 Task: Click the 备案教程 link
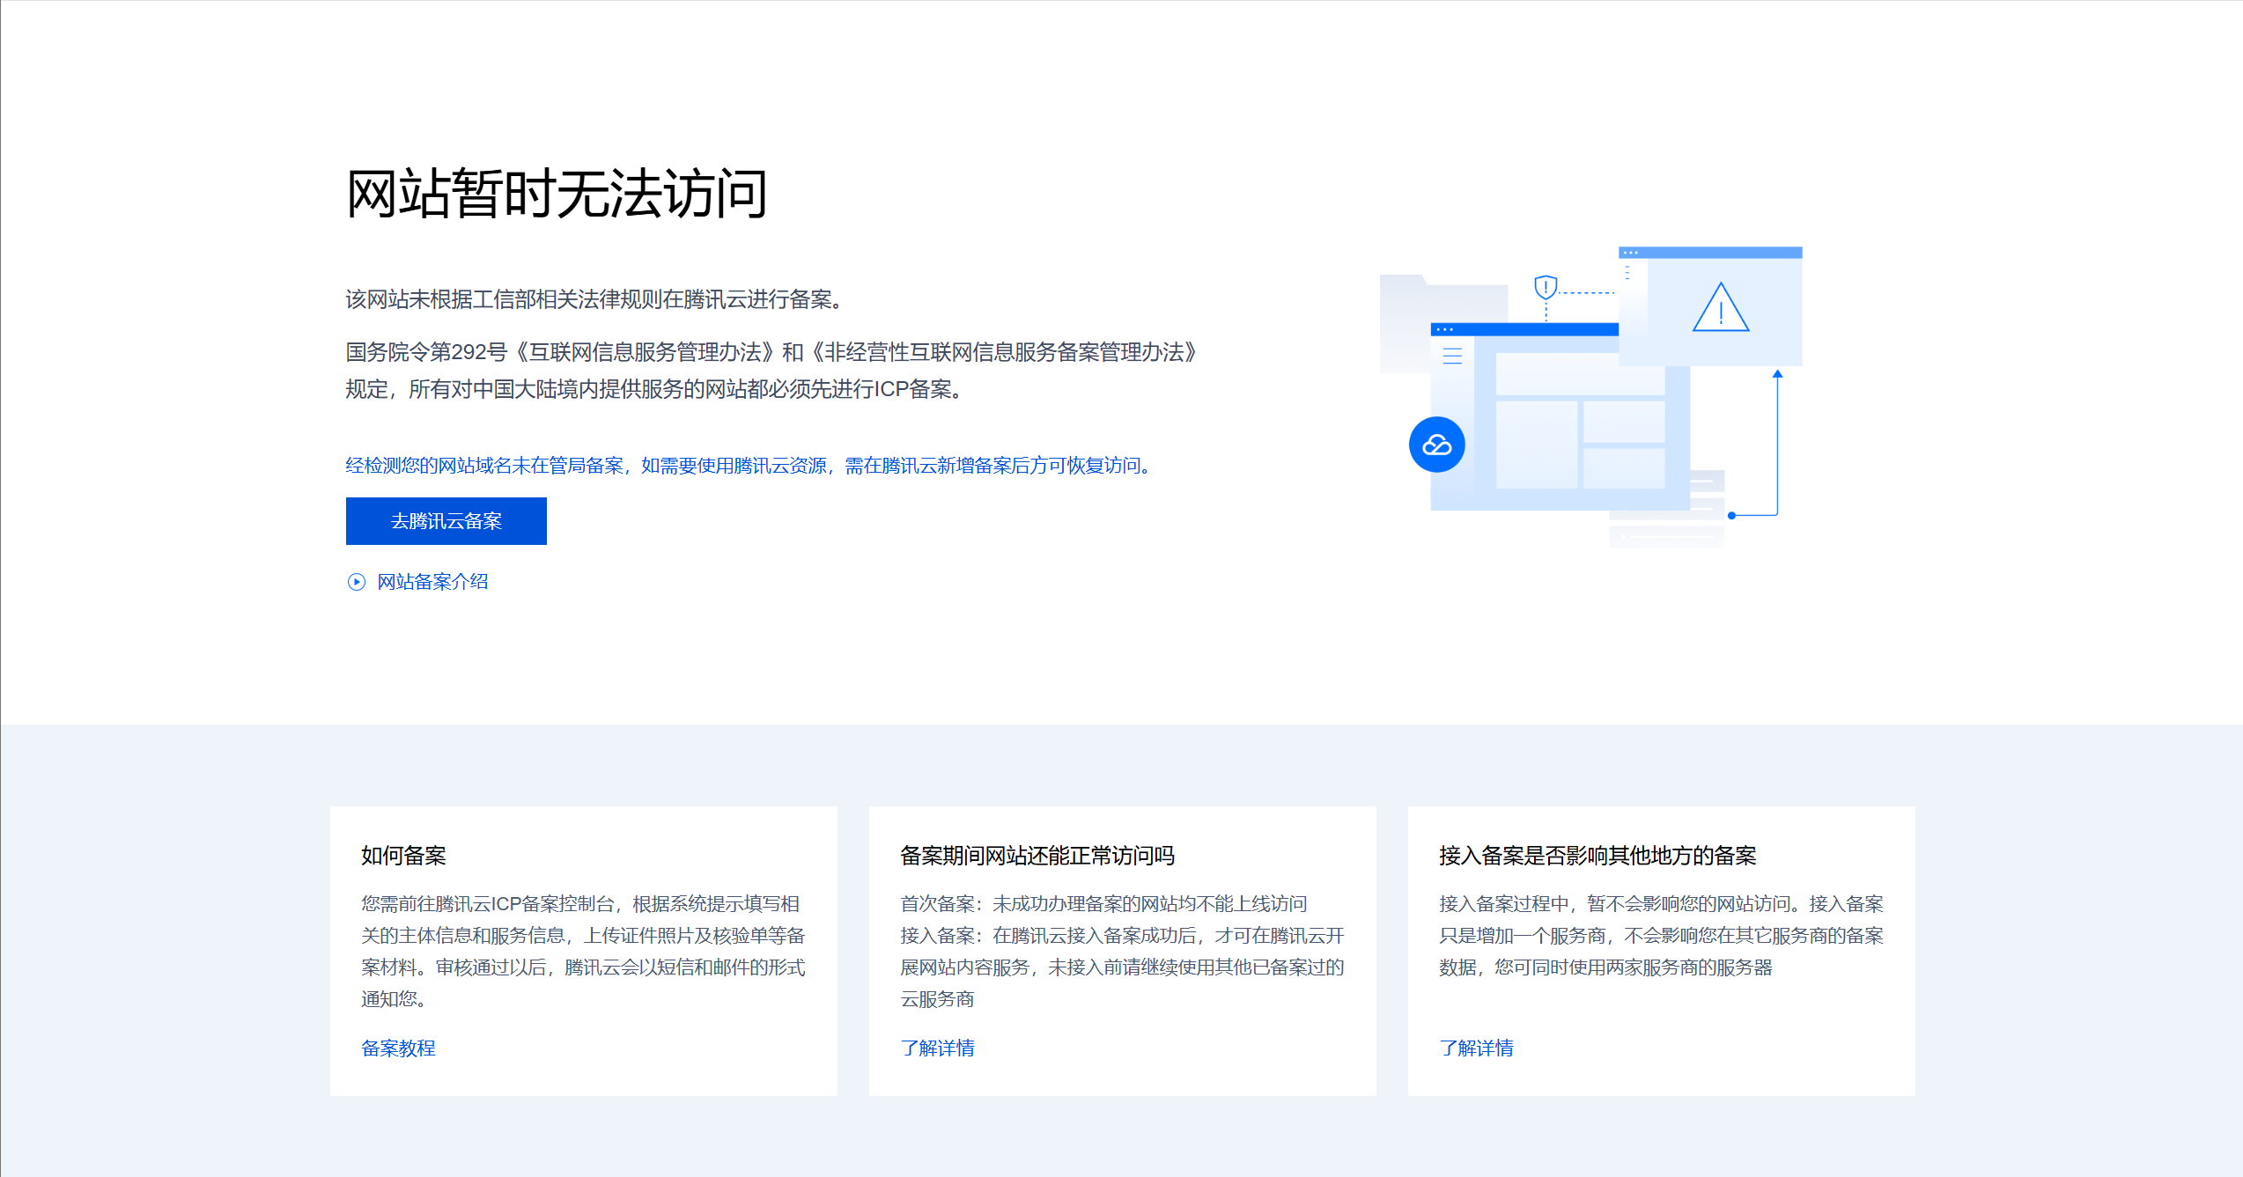click(398, 1048)
